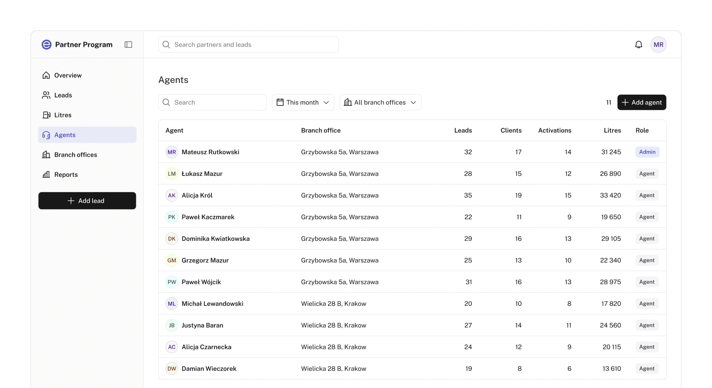Click the Partner Program logo icon

pos(47,45)
